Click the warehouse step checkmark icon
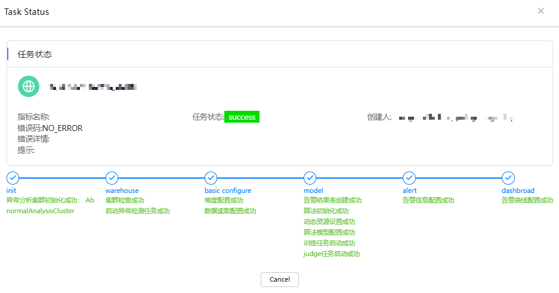Image resolution: width=559 pixels, height=293 pixels. [112, 178]
